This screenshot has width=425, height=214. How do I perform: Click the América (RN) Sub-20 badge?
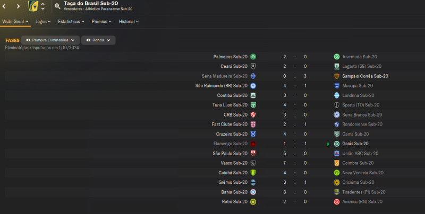pos(337,202)
